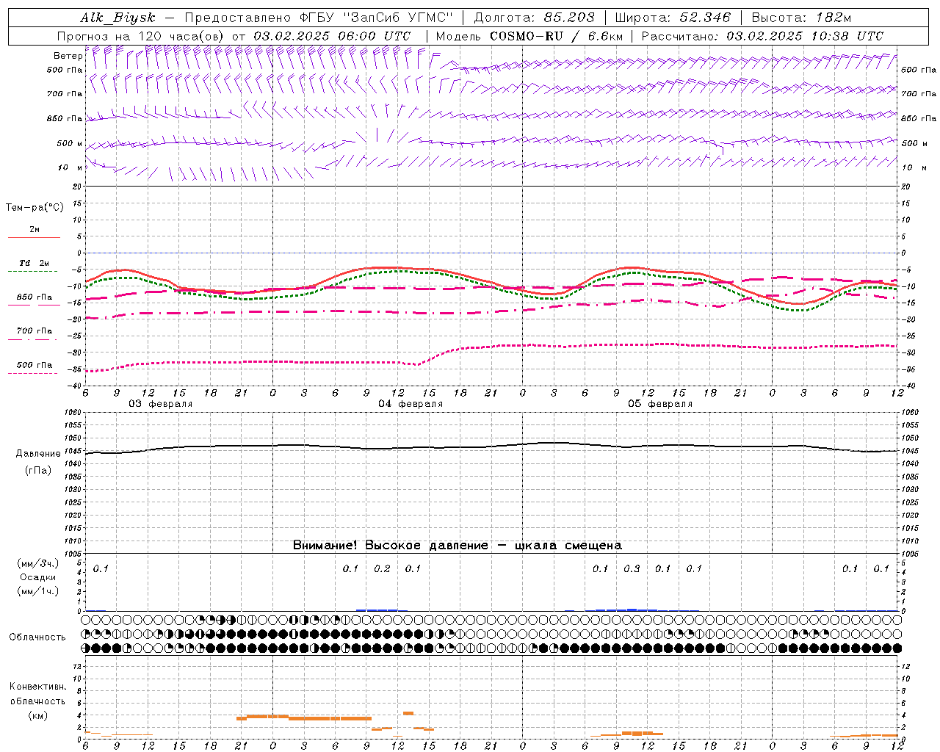Click the Td 2м legend entry
The width and height of the screenshot is (940, 752).
point(35,263)
